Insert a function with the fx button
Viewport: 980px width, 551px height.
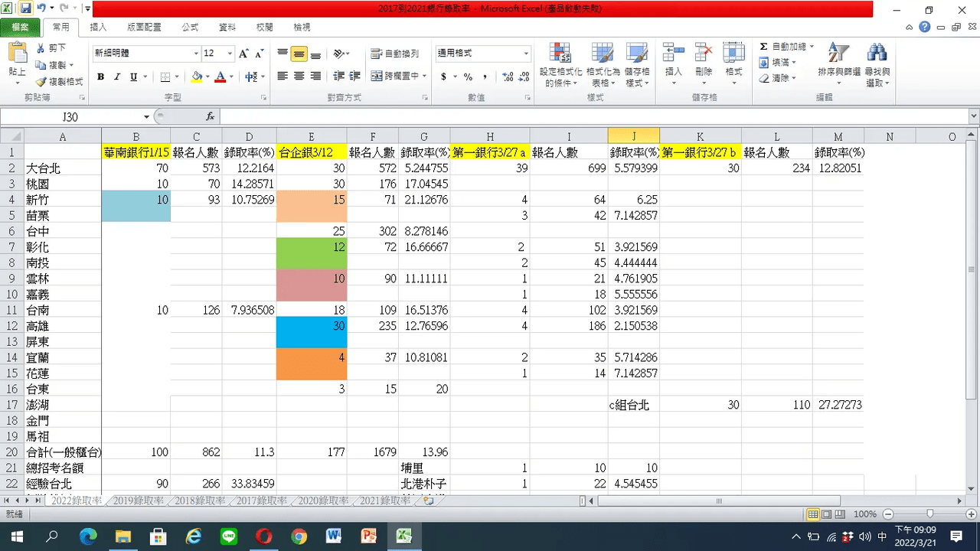210,116
